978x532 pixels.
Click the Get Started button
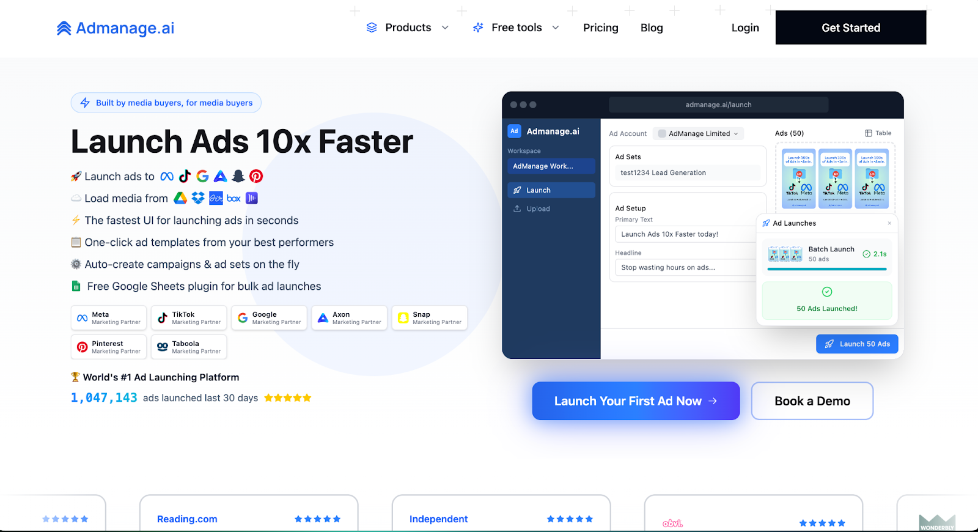pyautogui.click(x=851, y=28)
